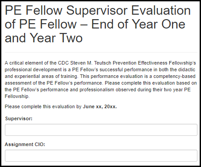Click 'CDC Steven M. Teutsch' in the paragraph
The image size is (201, 167).
click(82, 63)
